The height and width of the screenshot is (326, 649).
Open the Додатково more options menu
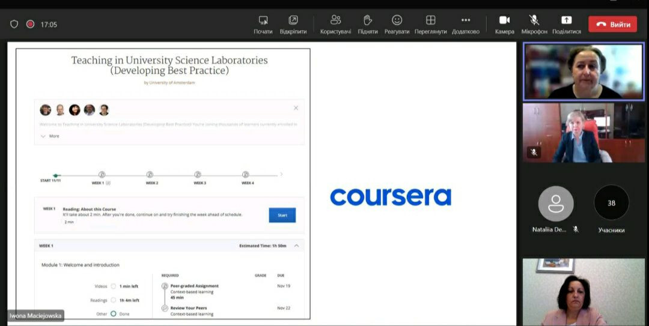tap(466, 25)
